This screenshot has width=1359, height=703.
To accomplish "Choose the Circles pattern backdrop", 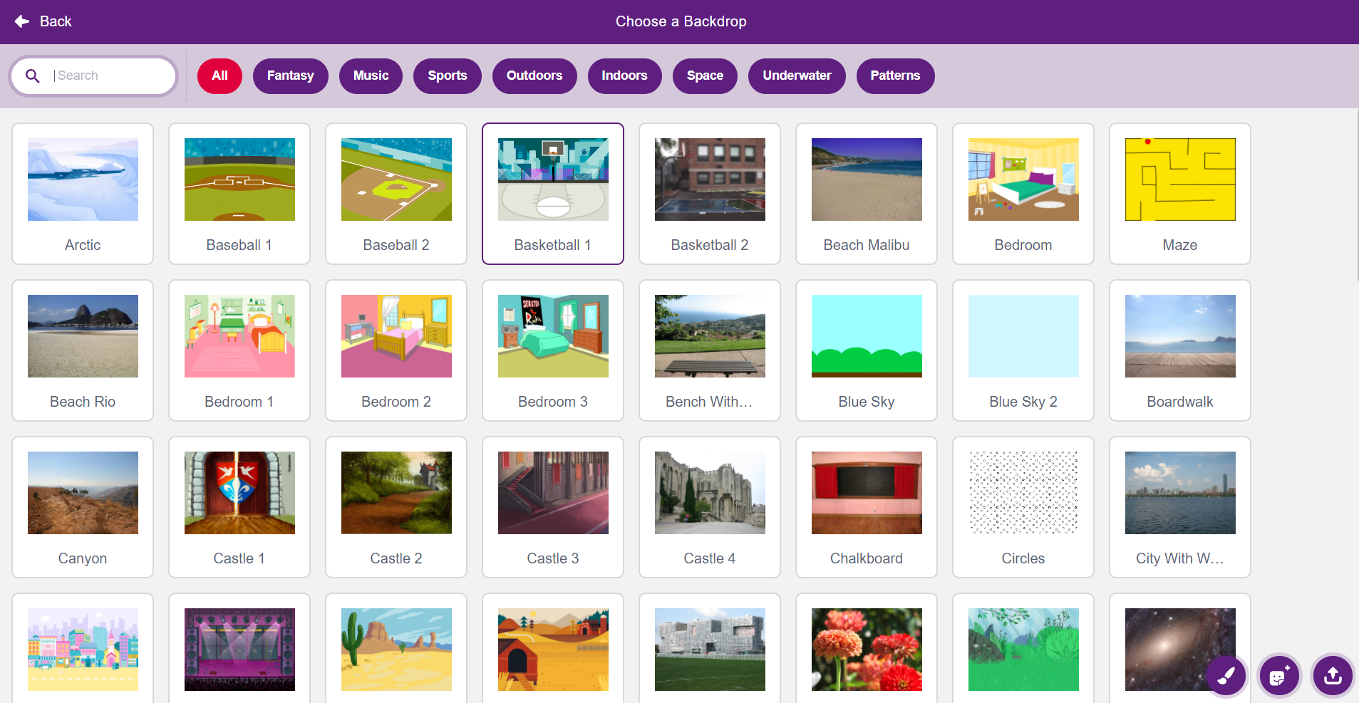I will click(x=1023, y=507).
